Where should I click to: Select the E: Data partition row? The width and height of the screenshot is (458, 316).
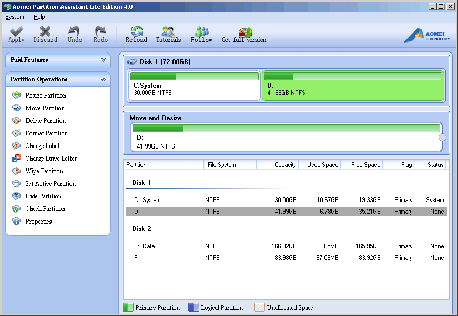point(286,246)
